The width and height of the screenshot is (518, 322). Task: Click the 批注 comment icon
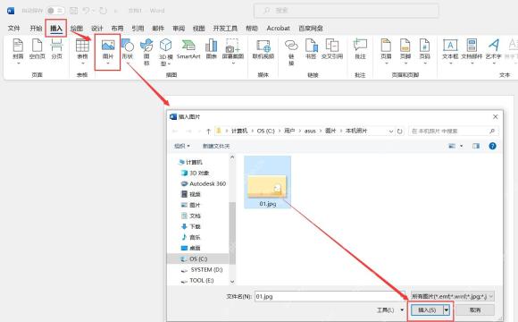pyautogui.click(x=360, y=49)
